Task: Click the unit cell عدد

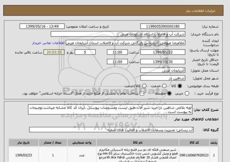Action: [x=82, y=155]
